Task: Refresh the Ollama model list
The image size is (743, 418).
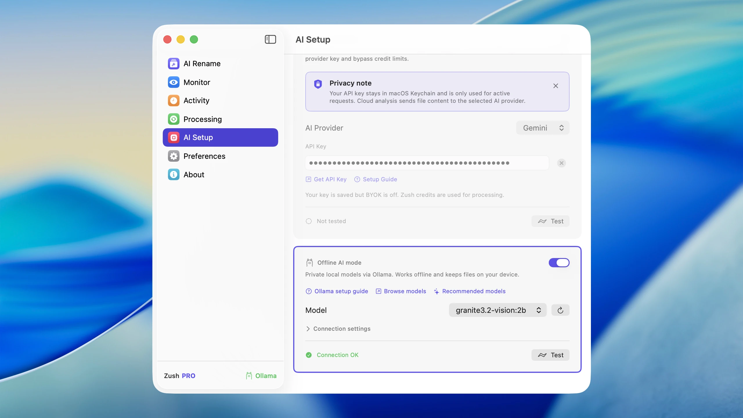Action: 560,310
